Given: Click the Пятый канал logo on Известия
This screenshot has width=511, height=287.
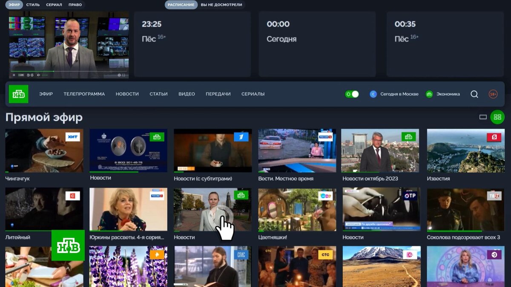Looking at the screenshot, I should pyautogui.click(x=494, y=137).
